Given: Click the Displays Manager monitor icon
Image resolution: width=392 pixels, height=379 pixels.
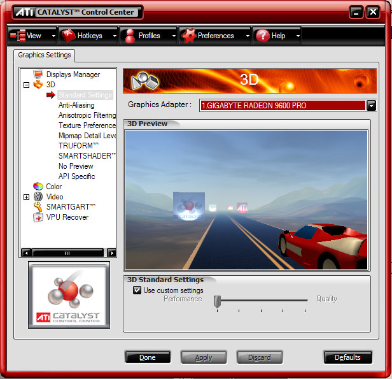Looking at the screenshot, I should point(38,75).
